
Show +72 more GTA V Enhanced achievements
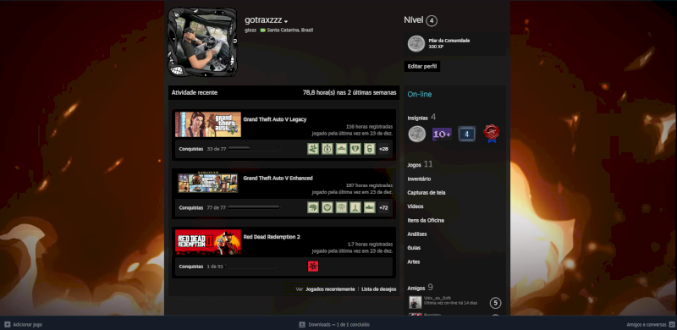(383, 208)
